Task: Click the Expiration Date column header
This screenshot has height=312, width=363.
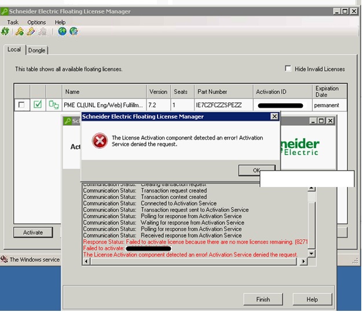Action: click(x=329, y=91)
